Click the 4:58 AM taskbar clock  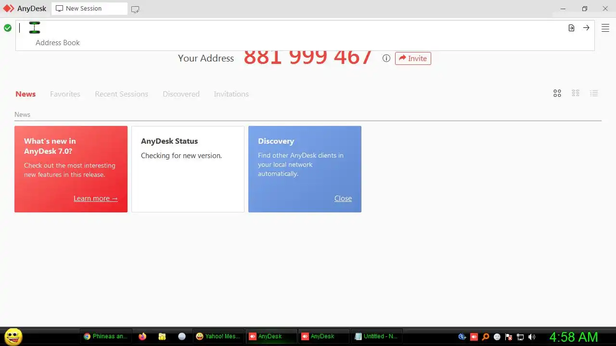click(x=574, y=337)
